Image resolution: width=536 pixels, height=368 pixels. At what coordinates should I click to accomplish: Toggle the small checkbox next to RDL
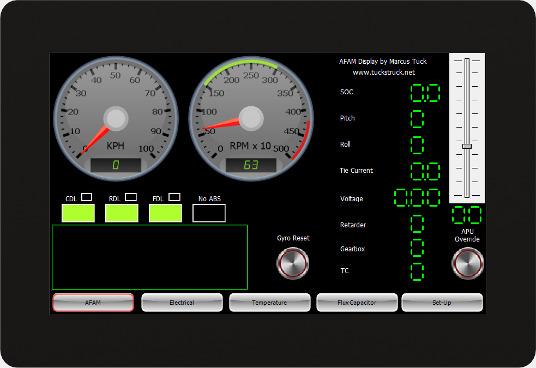click(x=130, y=197)
